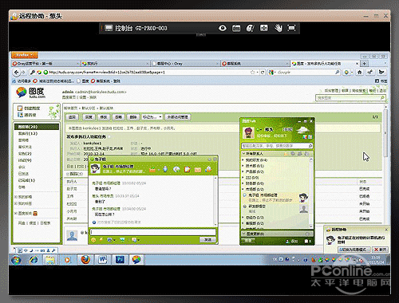The image size is (399, 303).
Task: Click rightmost icon in chat window toolbar
Action: [208, 169]
